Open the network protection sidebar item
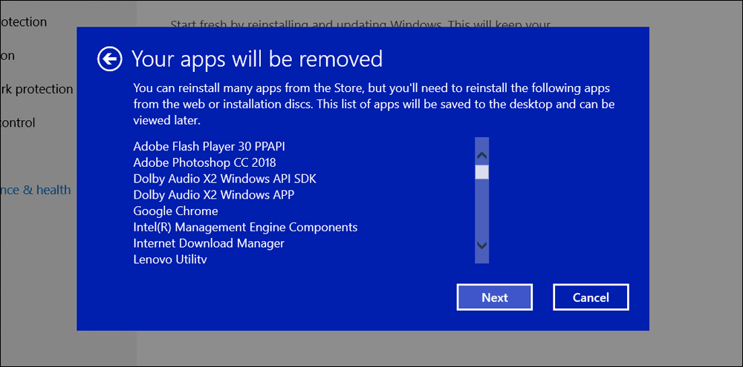 36,90
